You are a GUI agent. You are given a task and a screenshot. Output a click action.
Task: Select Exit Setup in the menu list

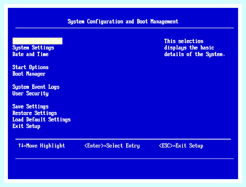point(26,126)
